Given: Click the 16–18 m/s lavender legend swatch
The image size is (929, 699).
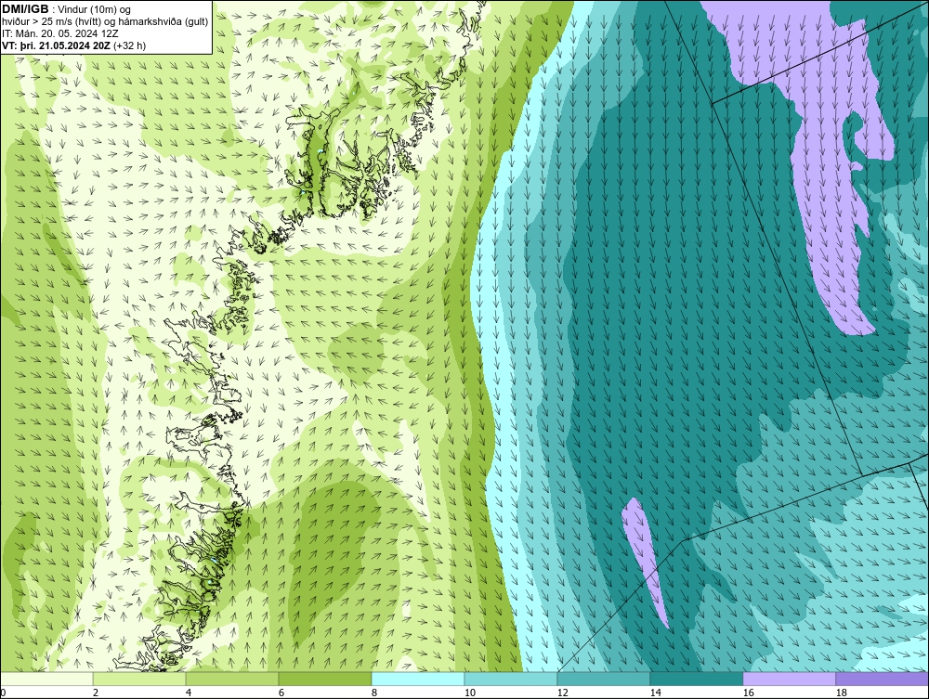Looking at the screenshot, I should (789, 679).
